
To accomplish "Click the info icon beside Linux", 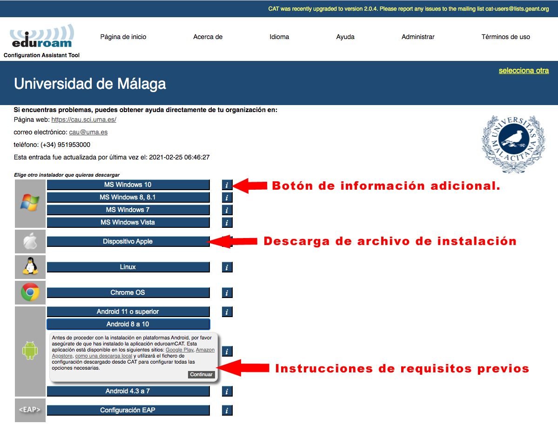I will pos(227,267).
